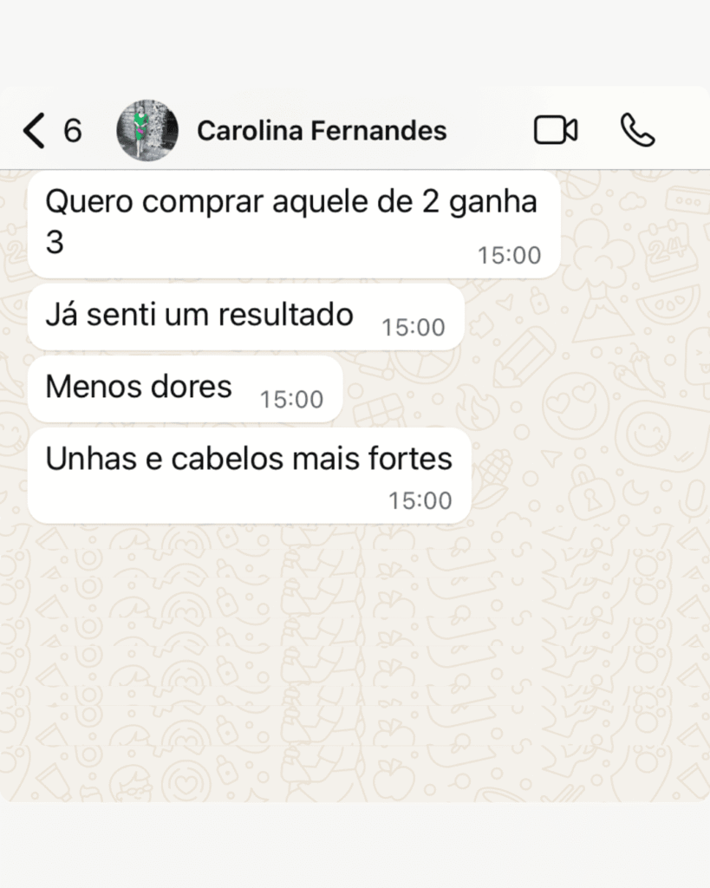Click the header space between name and video icon
The height and width of the screenshot is (888, 710).
[x=490, y=130]
